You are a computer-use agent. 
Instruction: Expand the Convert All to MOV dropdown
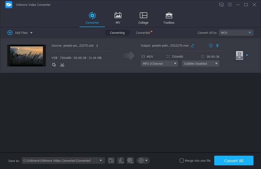tap(236, 33)
